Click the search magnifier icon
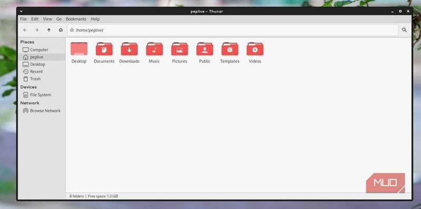 click(x=404, y=30)
